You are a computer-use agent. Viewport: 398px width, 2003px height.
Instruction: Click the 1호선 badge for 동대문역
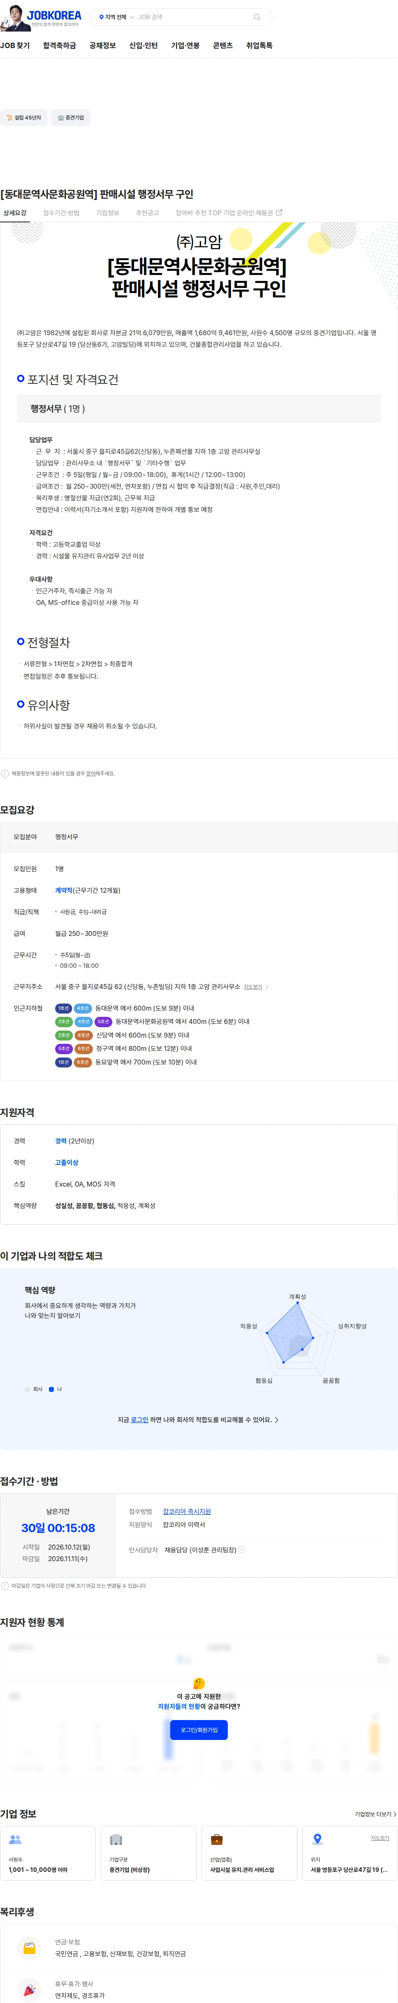[x=64, y=1009]
